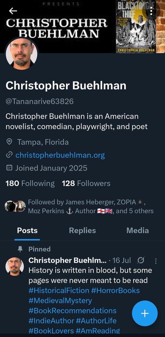Screen dimensions: 165x337
Task: Switch to the Media tab
Action: point(137,231)
